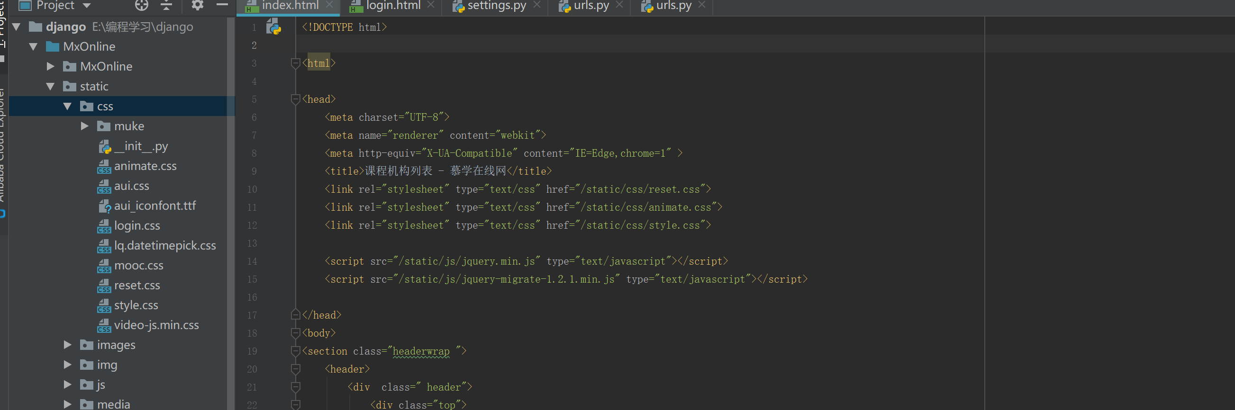Screen dimensions: 1235x410
Task: Click the images folder icon
Action: pyautogui.click(x=87, y=345)
